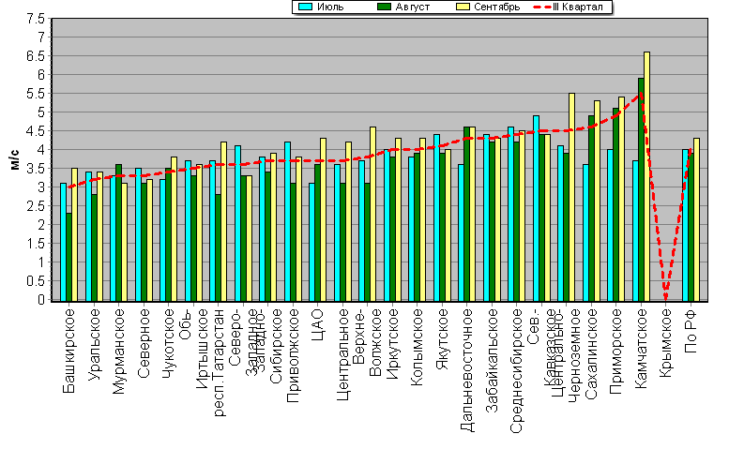Click the Центральное category label
The height and width of the screenshot is (449, 729).
(342, 354)
